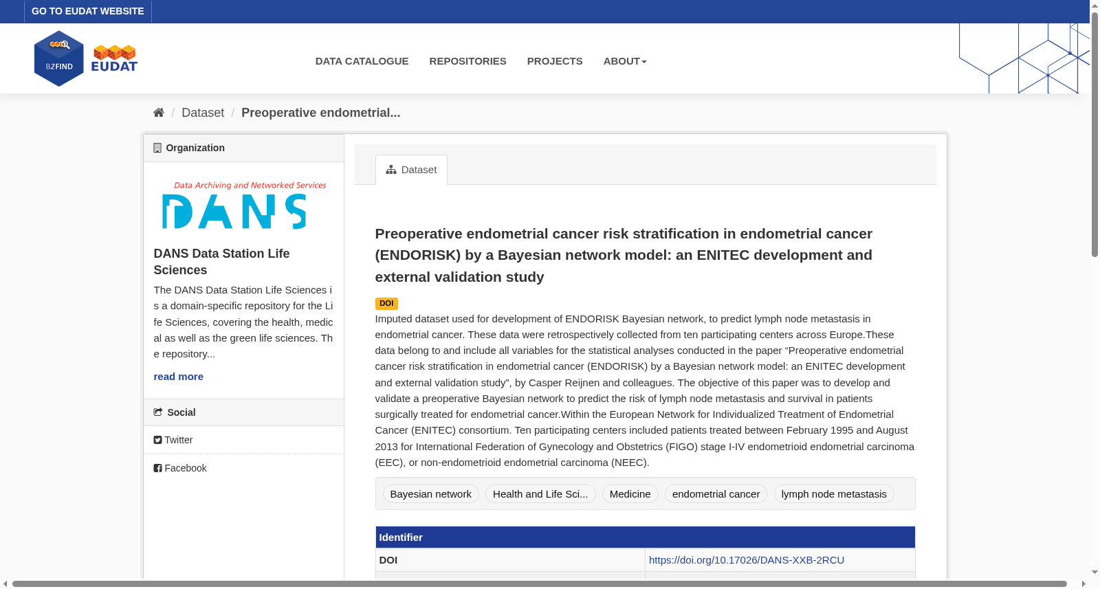Image resolution: width=1100 pixels, height=589 pixels.
Task: Click the Social section share icon
Action: (x=158, y=412)
